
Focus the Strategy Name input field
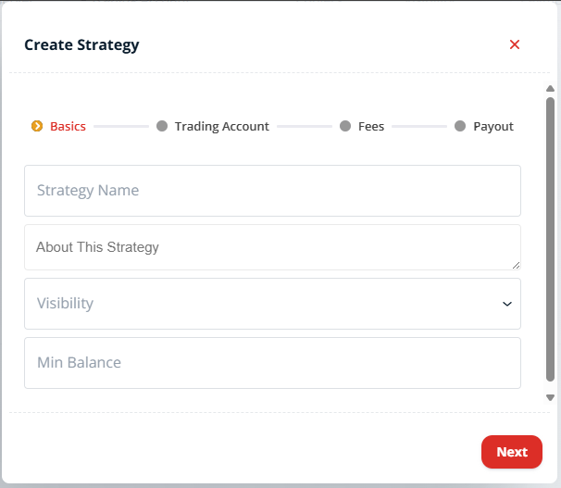[x=272, y=191]
